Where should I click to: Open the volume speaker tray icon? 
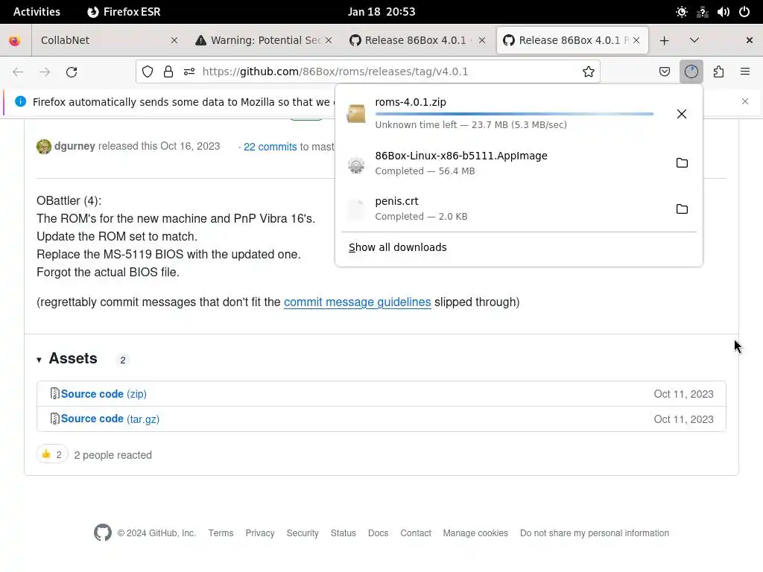tap(724, 12)
